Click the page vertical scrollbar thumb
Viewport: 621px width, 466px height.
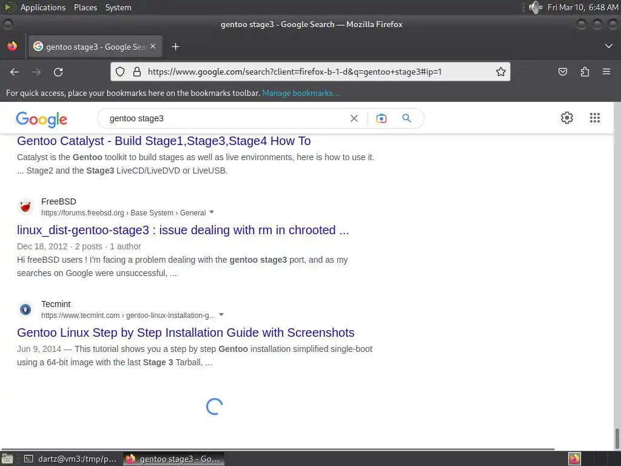tap(617, 438)
